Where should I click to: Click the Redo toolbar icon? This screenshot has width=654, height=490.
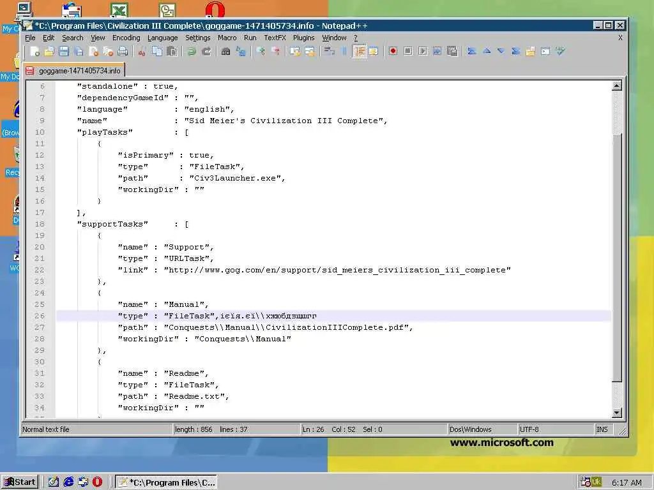pos(206,51)
